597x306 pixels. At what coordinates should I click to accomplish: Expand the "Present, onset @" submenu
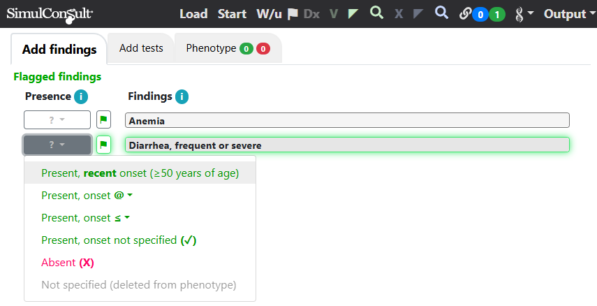pos(87,196)
